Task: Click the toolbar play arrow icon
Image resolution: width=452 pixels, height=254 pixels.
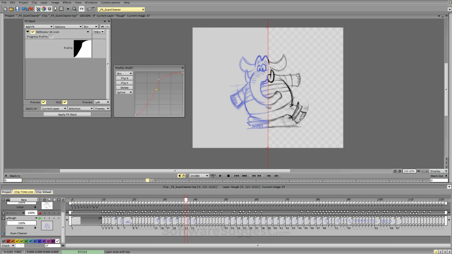Action: coord(68,9)
